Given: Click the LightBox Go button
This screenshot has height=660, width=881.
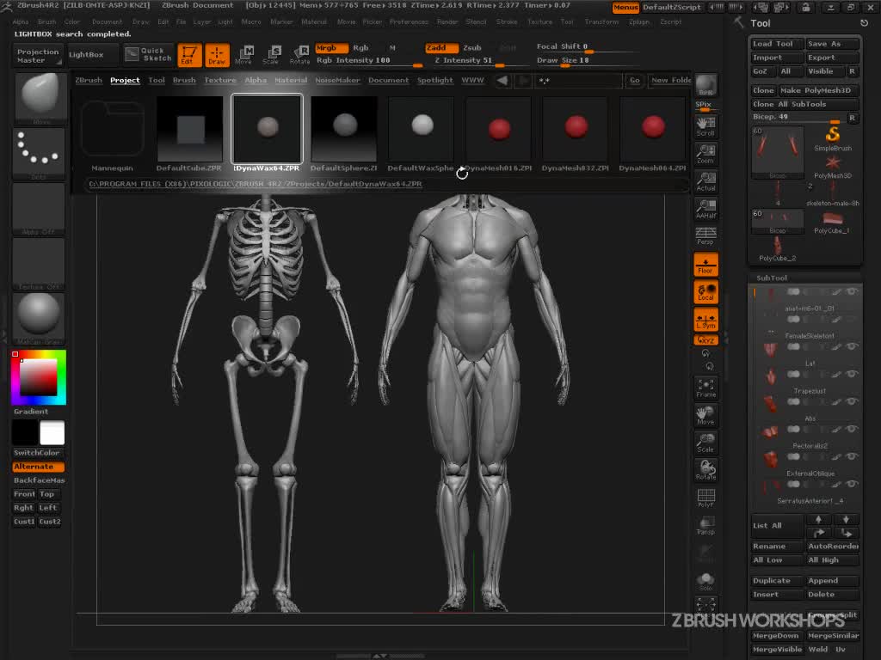Looking at the screenshot, I should coord(634,81).
